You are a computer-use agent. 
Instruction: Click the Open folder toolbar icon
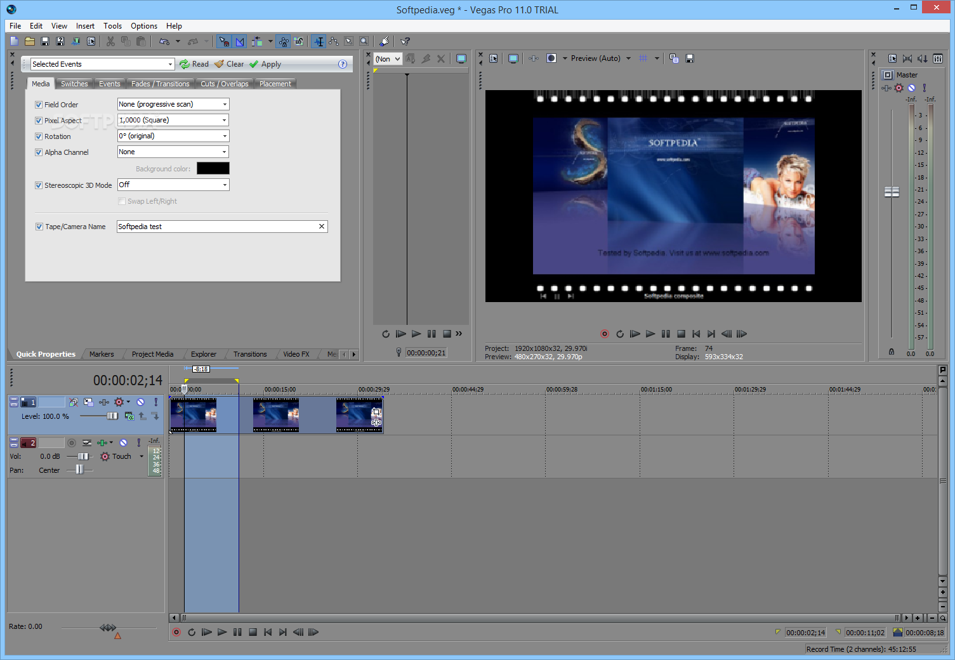30,41
